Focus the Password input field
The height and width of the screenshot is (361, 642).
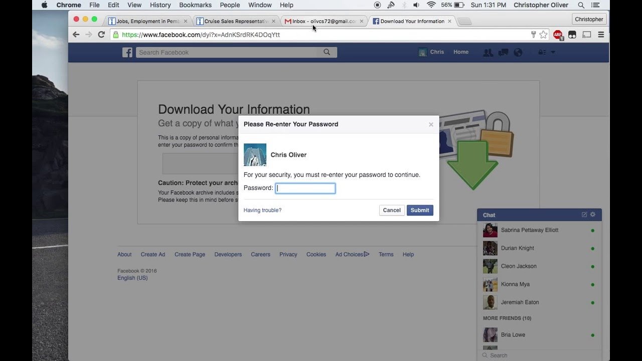(305, 188)
